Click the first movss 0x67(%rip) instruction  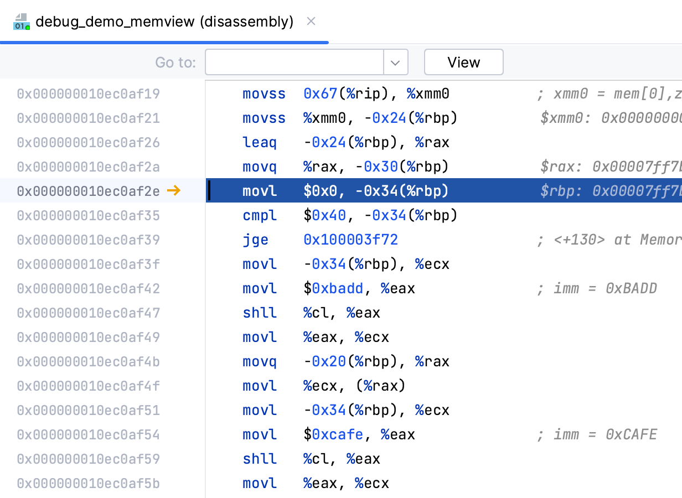tap(345, 94)
